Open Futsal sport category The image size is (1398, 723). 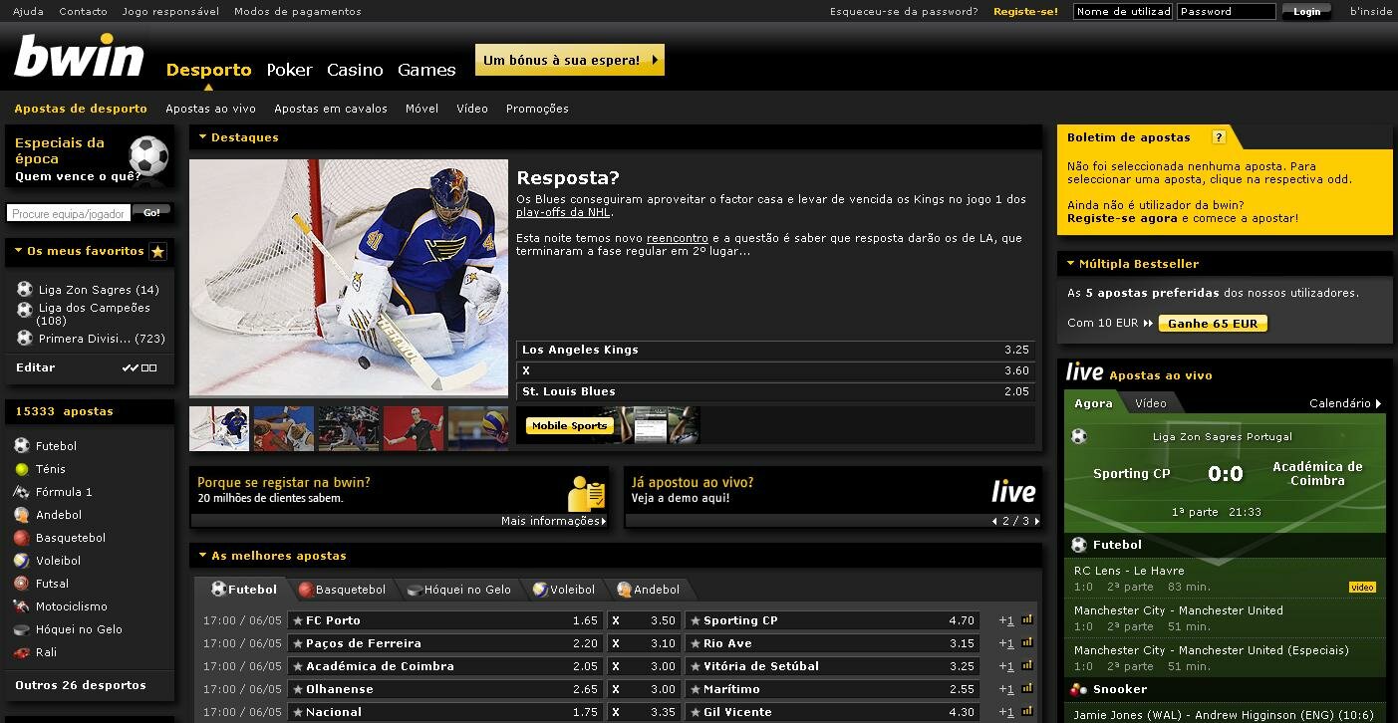pyautogui.click(x=52, y=584)
